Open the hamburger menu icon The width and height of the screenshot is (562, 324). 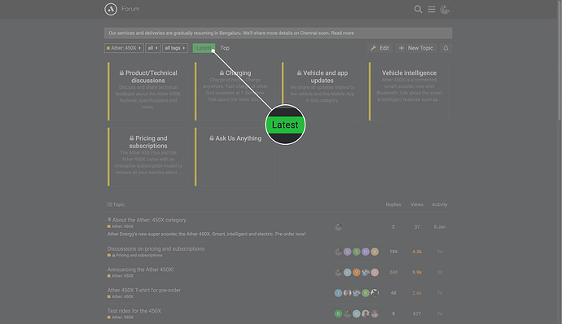[432, 9]
